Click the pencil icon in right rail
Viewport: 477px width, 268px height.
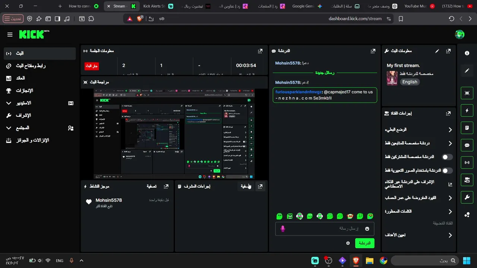(x=467, y=70)
